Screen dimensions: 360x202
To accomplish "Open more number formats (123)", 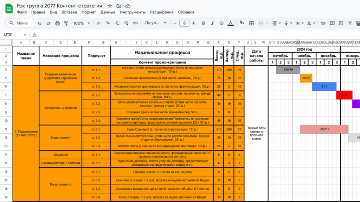I will (135, 23).
